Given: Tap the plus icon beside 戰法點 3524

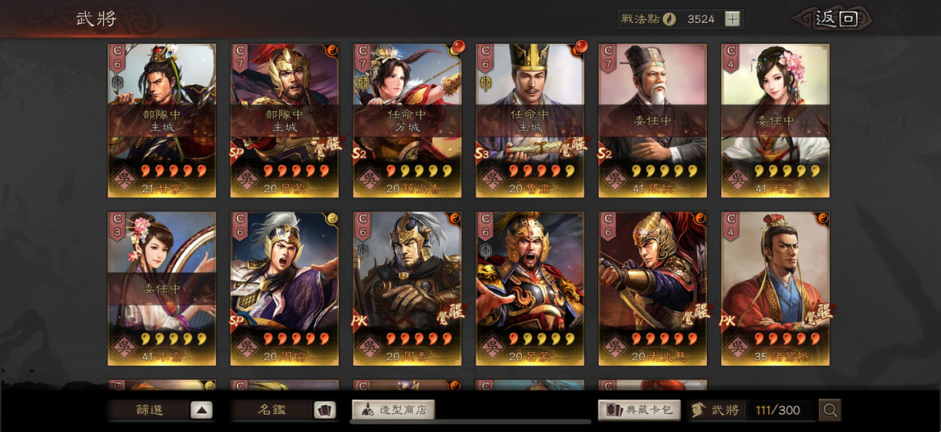Looking at the screenshot, I should click(732, 19).
